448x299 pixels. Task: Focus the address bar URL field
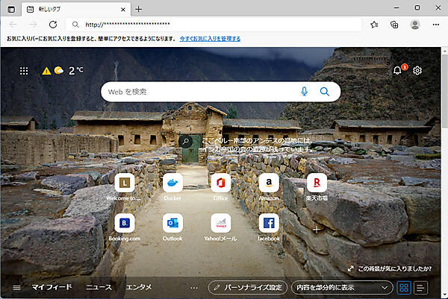214,25
